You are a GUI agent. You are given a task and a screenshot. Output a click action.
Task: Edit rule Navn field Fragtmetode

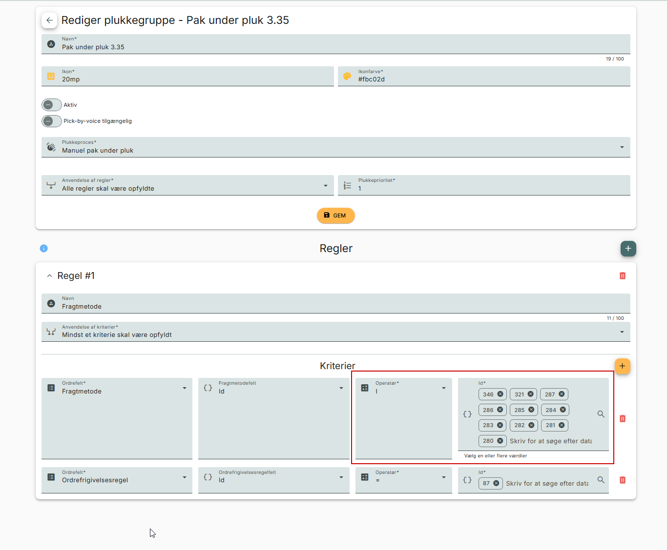point(336,303)
